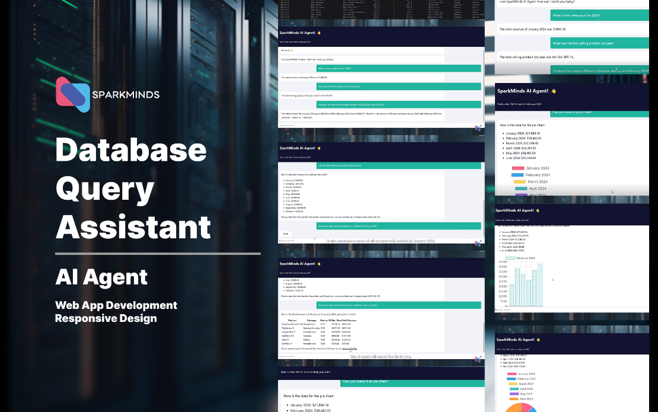The image size is (658, 412).
Task: Click scrollbar beside the product report table
Action: 484,337
